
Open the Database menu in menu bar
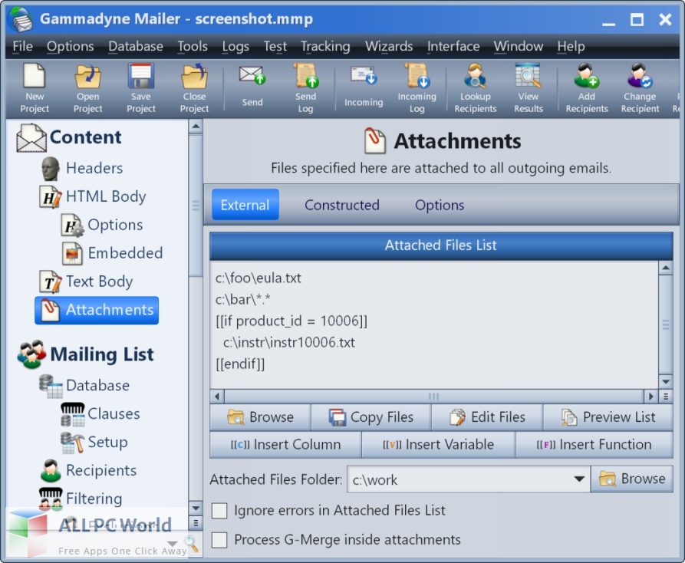point(136,46)
